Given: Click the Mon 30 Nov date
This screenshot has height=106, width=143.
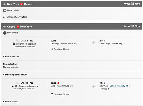Looking at the screenshot, I should pos(132,26).
